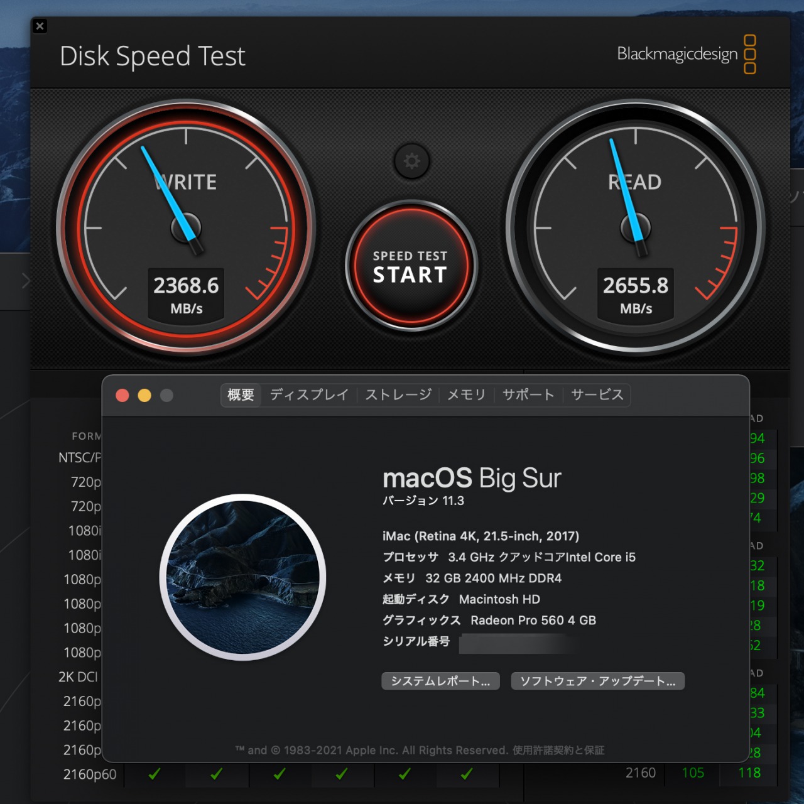804x804 pixels.
Task: Start the speed test
Action: pos(411,266)
